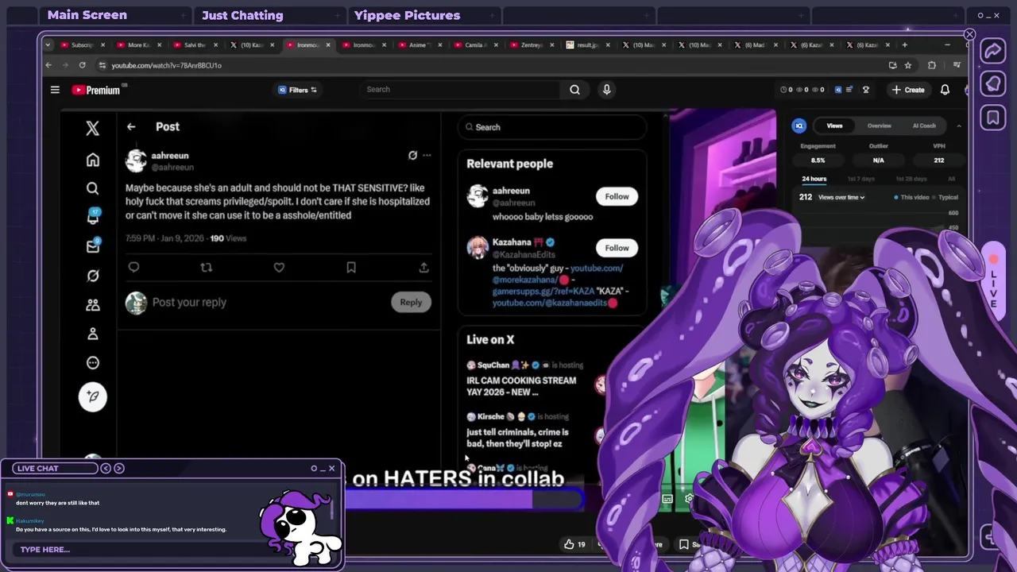1017x572 pixels.
Task: Click the Reply button
Action: [411, 302]
